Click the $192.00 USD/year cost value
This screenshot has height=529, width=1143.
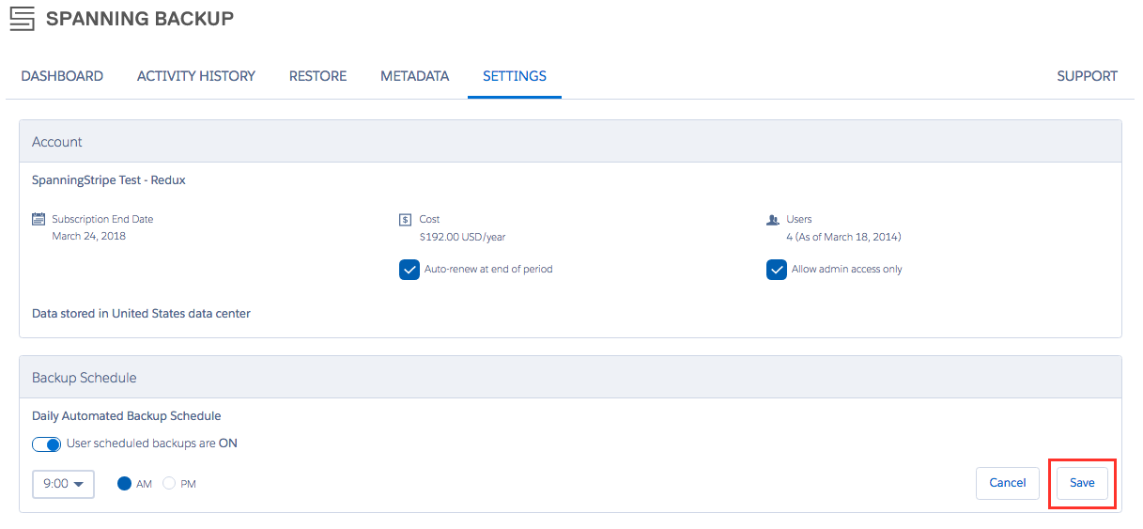[x=462, y=237]
